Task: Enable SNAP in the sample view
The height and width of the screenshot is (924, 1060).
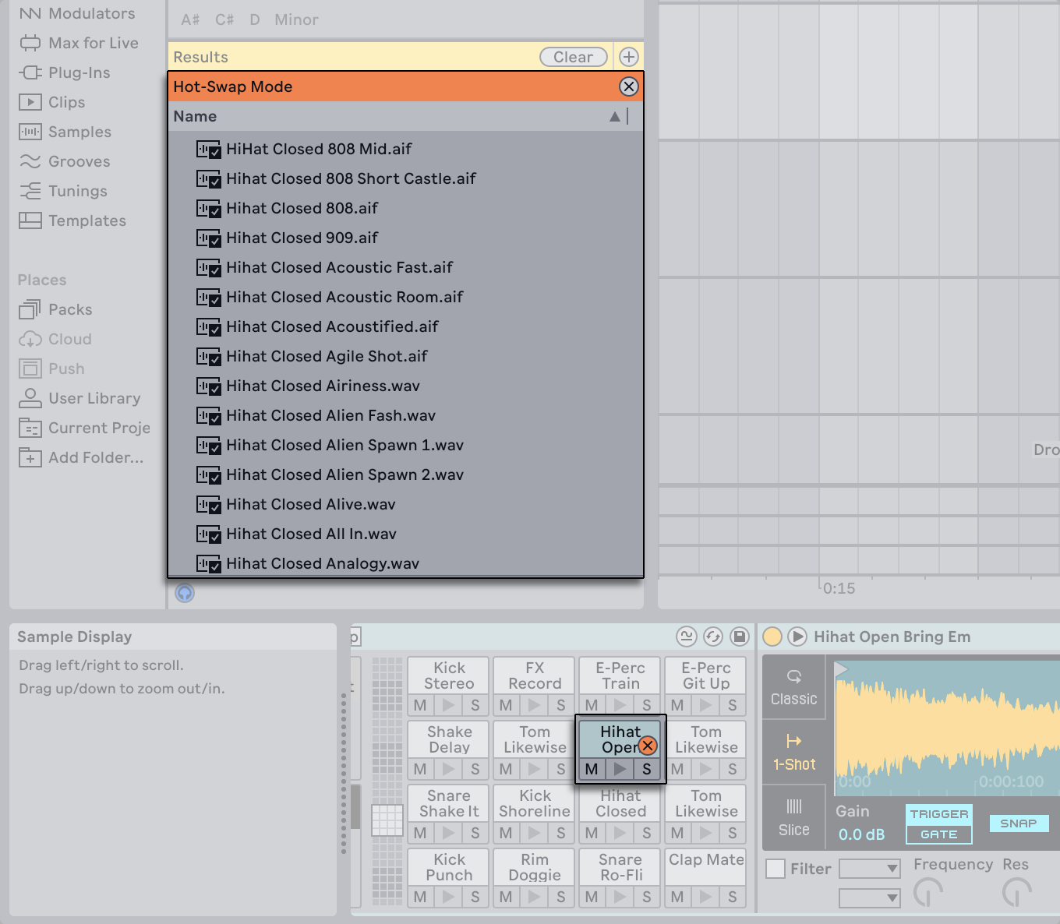Action: pyautogui.click(x=1019, y=823)
